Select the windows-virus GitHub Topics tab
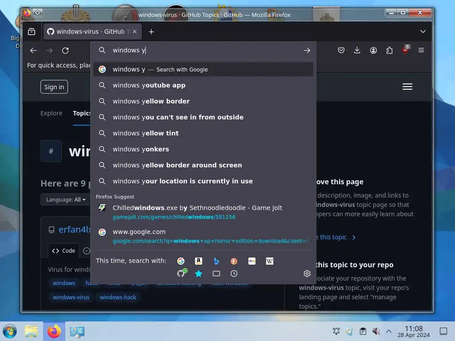 pos(92,32)
